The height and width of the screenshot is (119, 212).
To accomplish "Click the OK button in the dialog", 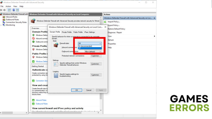I will click(x=77, y=90).
